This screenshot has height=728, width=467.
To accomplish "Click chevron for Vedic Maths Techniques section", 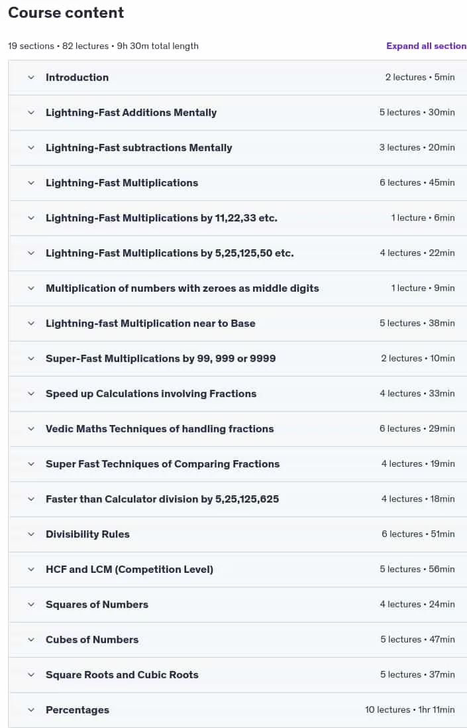I will [x=31, y=429].
